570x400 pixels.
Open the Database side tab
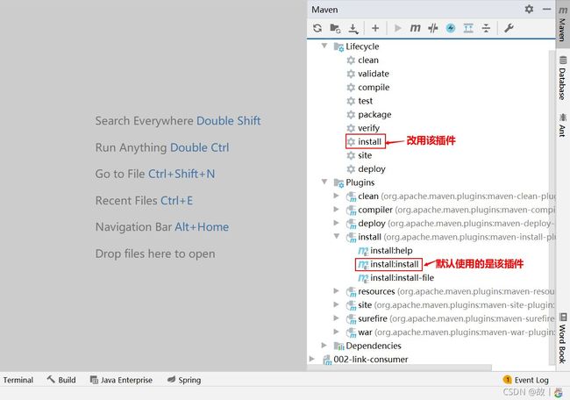(x=562, y=77)
